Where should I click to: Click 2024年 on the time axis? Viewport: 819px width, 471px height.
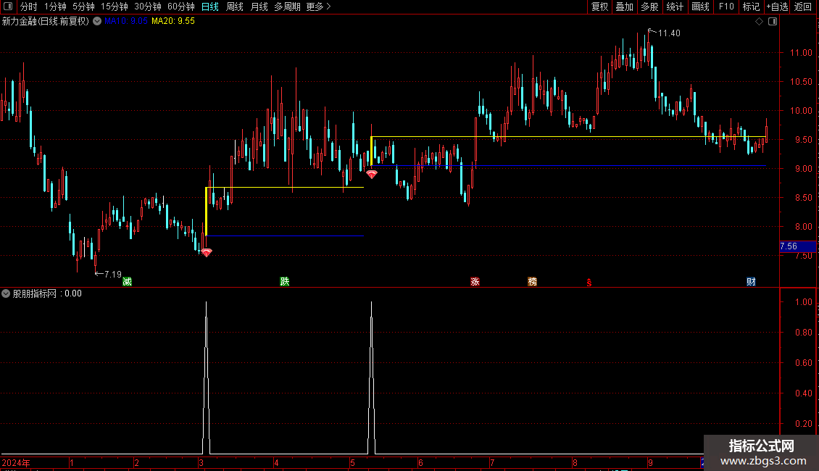pyautogui.click(x=16, y=462)
